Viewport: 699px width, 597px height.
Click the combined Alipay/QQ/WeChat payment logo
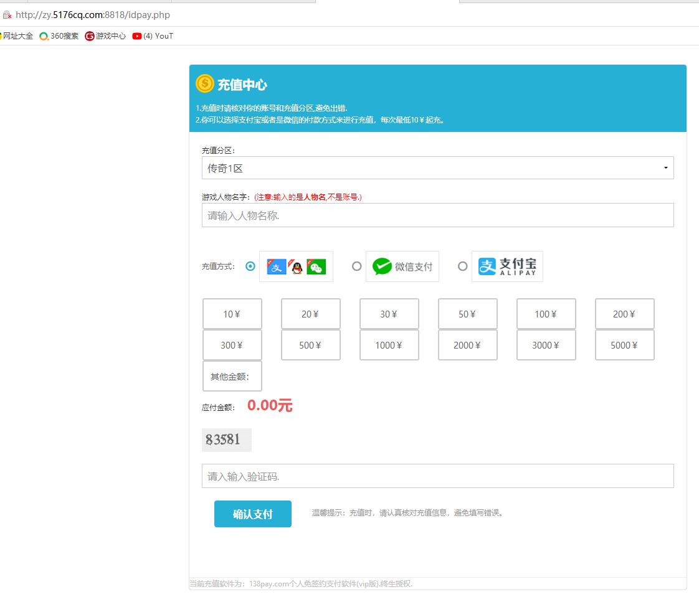296,266
